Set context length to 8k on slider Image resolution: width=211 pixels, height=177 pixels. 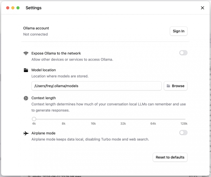click(x=64, y=119)
